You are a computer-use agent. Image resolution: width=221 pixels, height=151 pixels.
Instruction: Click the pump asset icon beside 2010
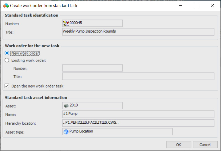click(66, 105)
